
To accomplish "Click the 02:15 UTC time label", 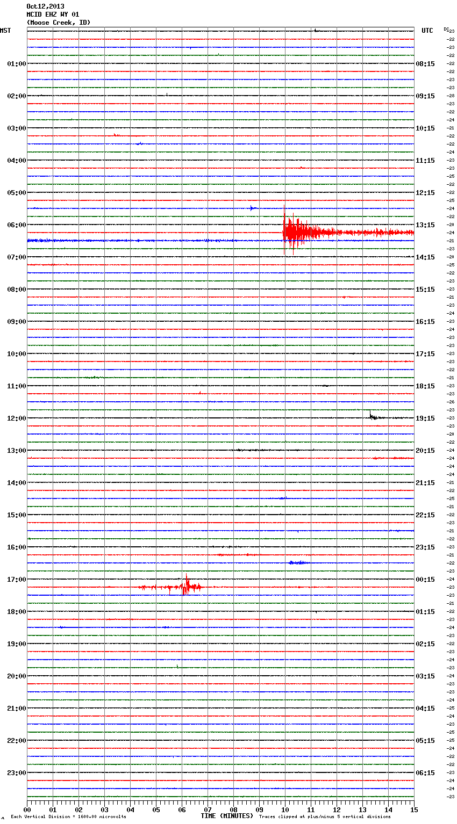I will tap(425, 644).
